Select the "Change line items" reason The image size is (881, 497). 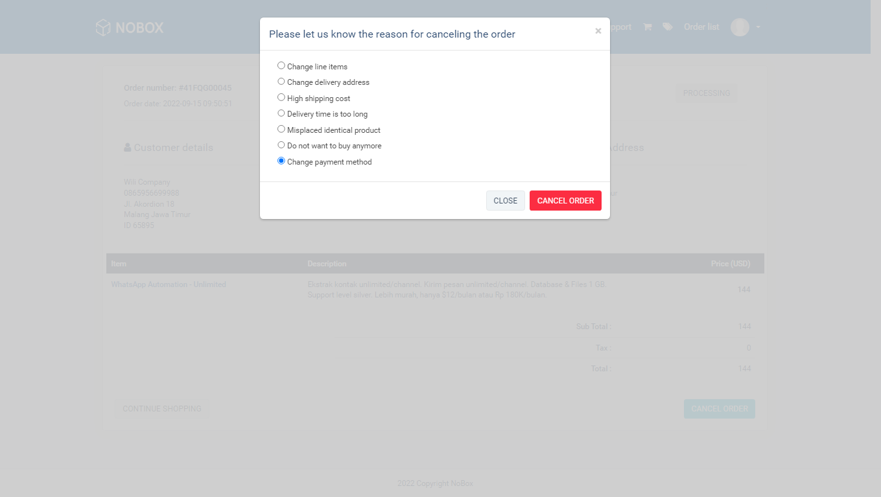pos(281,65)
